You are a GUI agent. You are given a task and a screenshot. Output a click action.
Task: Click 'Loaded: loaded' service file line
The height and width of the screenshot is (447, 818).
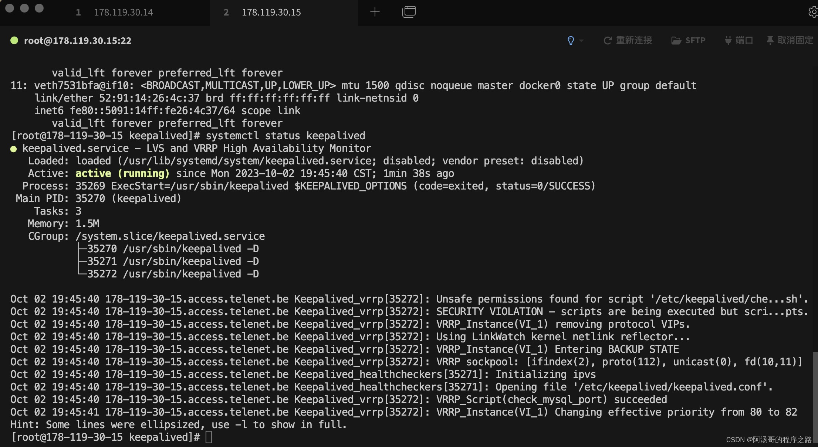(x=306, y=161)
